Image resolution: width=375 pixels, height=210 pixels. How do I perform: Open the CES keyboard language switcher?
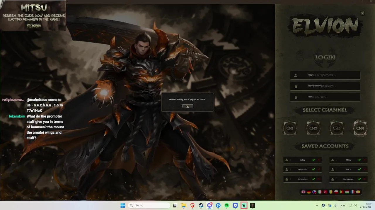(343, 205)
